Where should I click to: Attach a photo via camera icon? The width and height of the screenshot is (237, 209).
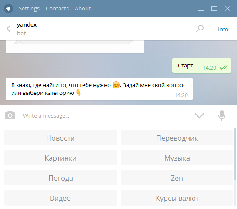(10, 115)
